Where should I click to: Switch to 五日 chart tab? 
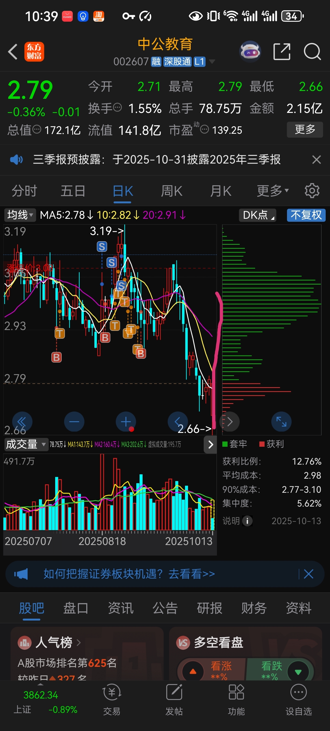click(73, 191)
